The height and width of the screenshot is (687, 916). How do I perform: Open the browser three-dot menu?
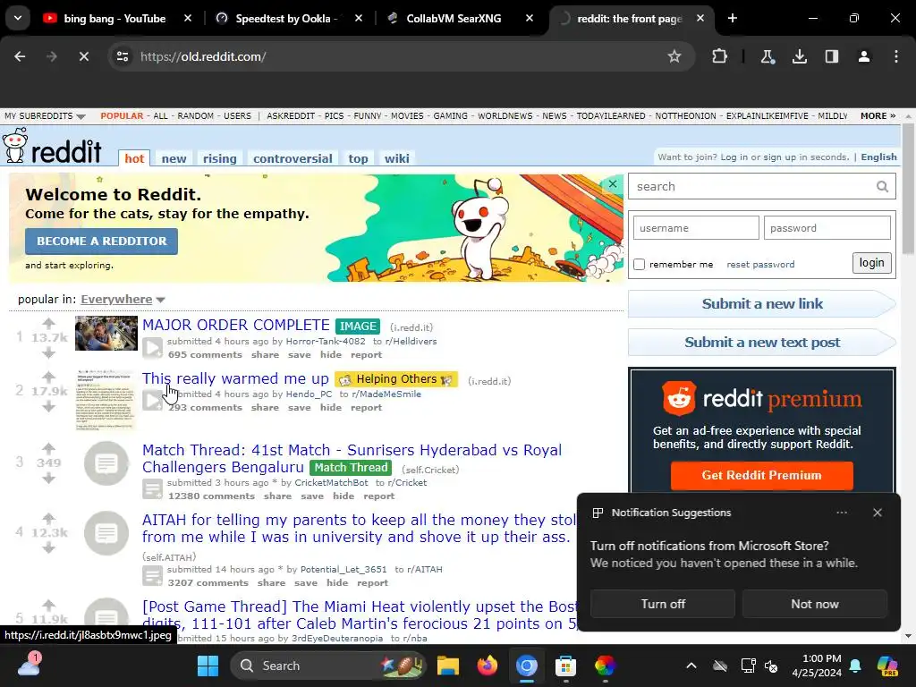[x=896, y=56]
